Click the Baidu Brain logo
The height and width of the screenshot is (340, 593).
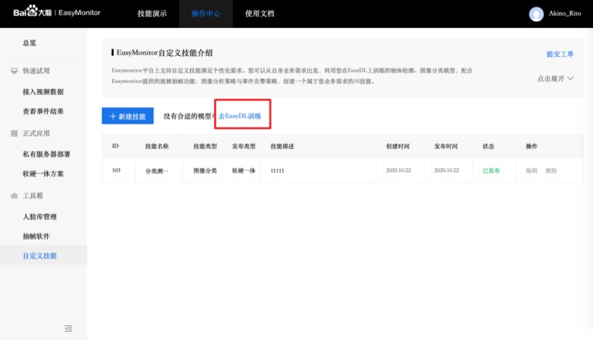pyautogui.click(x=32, y=12)
